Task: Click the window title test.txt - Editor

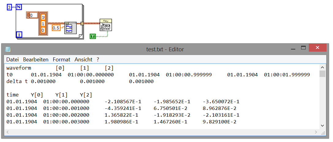Action: (165, 49)
